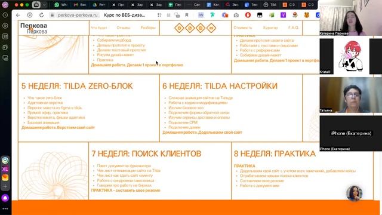Click the purple V extension icon

click(283, 15)
